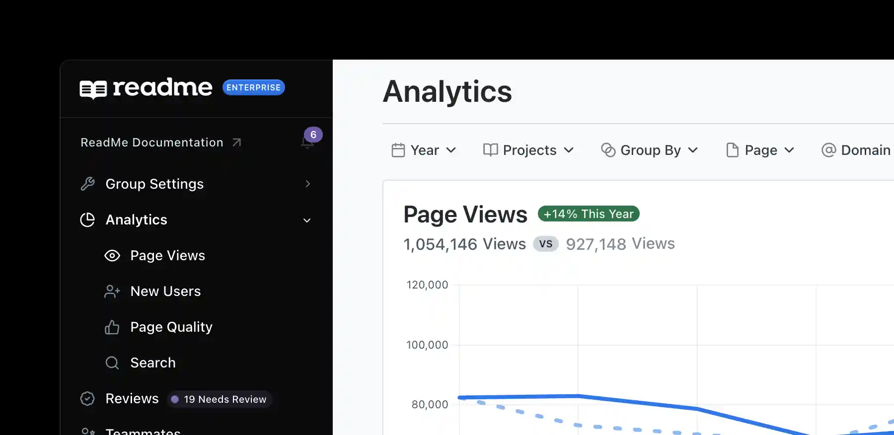Open the Projects filter dropdown
Image resolution: width=894 pixels, height=435 pixels.
coord(528,150)
